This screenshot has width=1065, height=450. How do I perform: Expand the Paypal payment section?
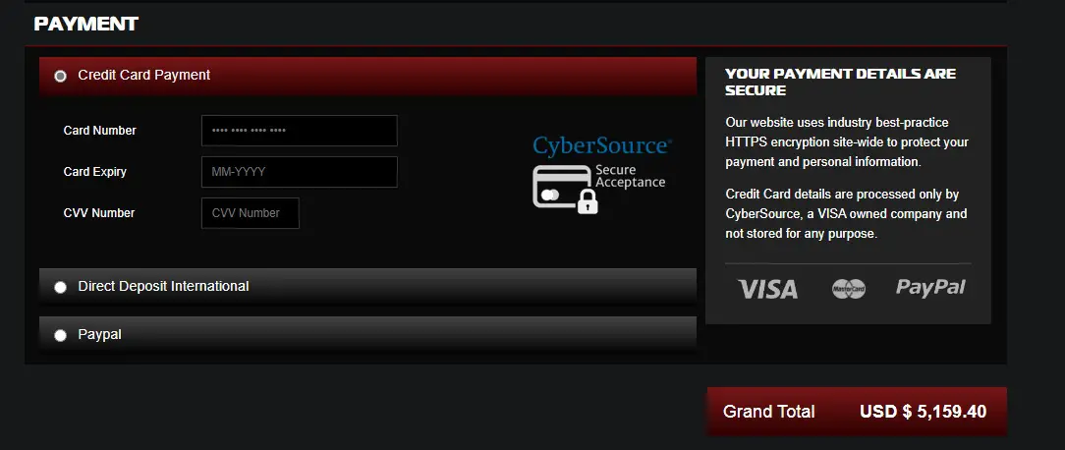(368, 334)
